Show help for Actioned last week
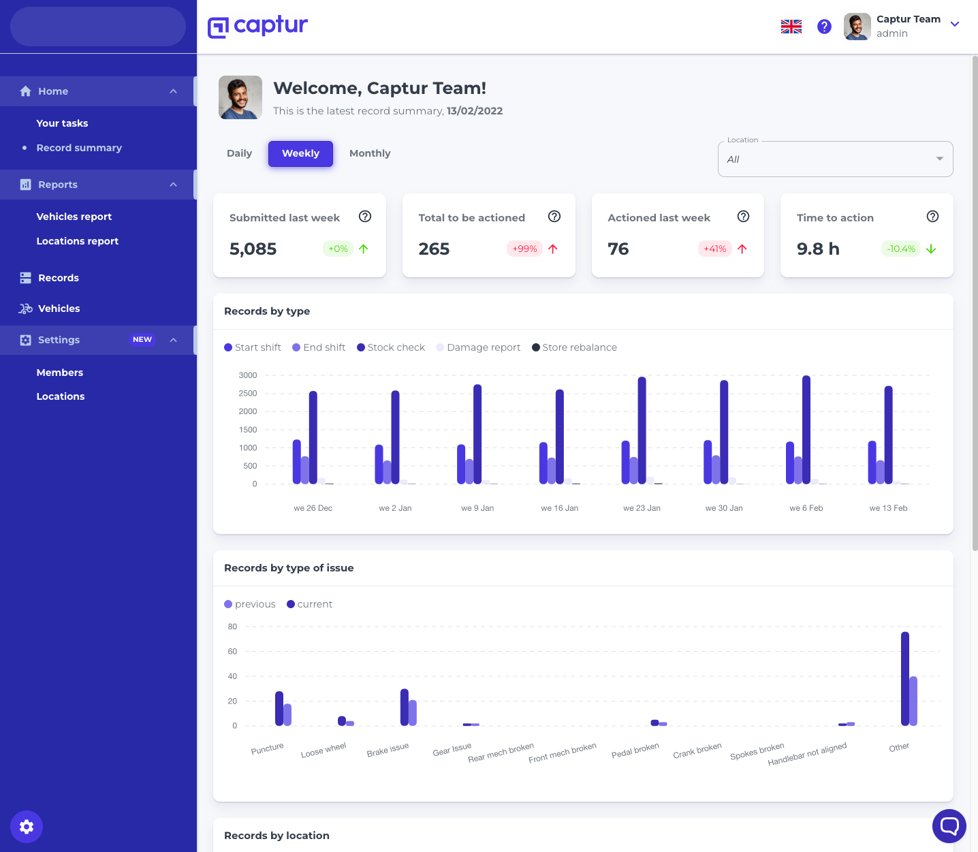 click(744, 217)
